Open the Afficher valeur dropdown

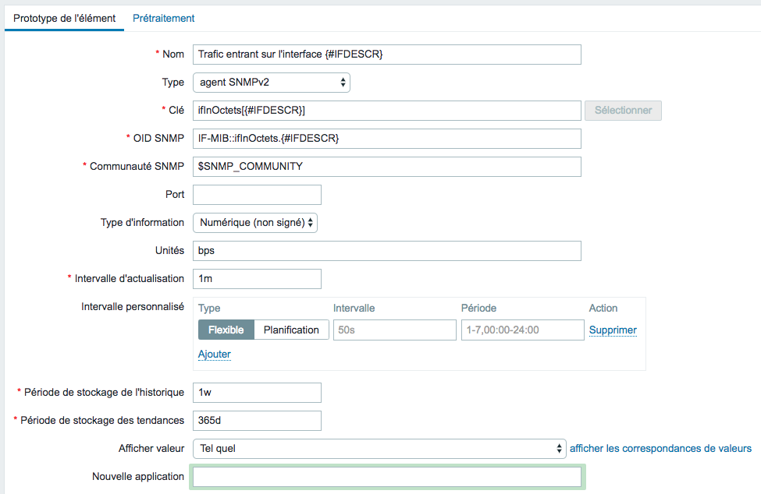coord(379,449)
